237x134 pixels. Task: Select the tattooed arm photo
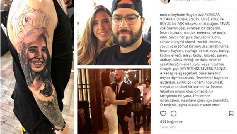pos(37,67)
